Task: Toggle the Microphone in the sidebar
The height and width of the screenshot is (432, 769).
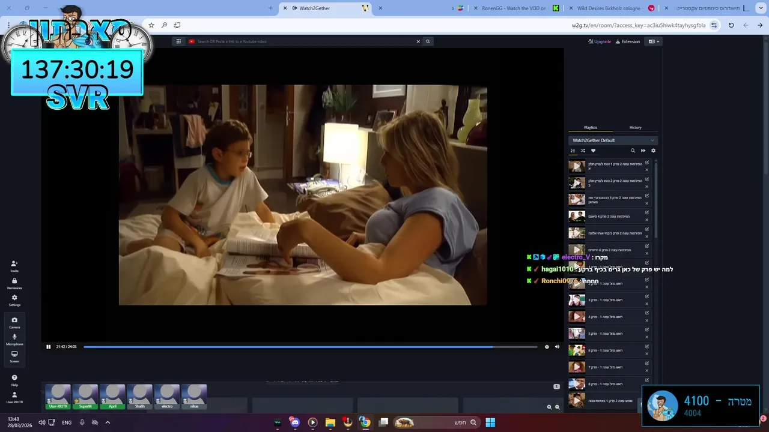Action: [x=14, y=340]
